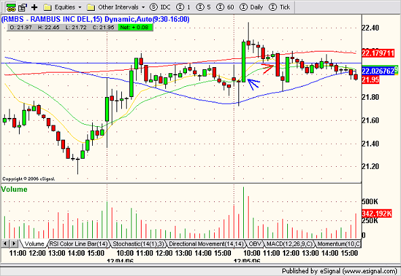Click the green chart link icon
The width and height of the screenshot is (401, 276).
[x=11, y=7]
